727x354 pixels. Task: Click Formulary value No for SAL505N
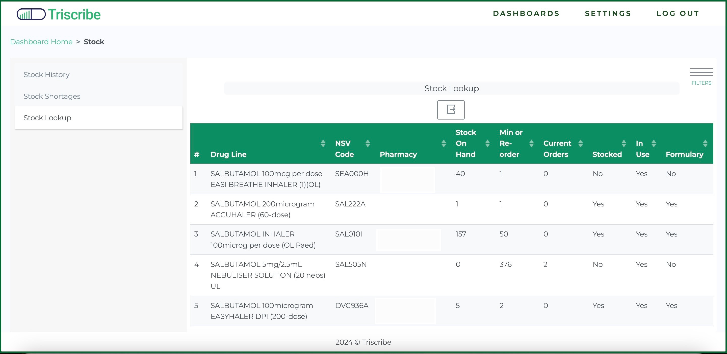671,265
